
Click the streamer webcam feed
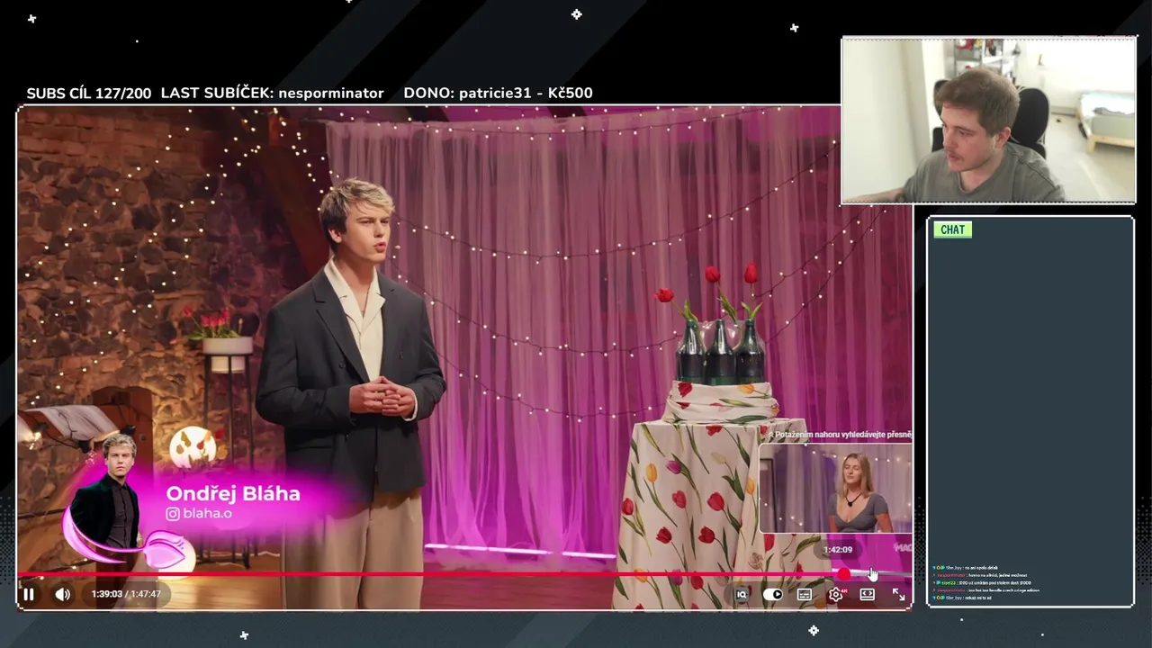point(988,121)
